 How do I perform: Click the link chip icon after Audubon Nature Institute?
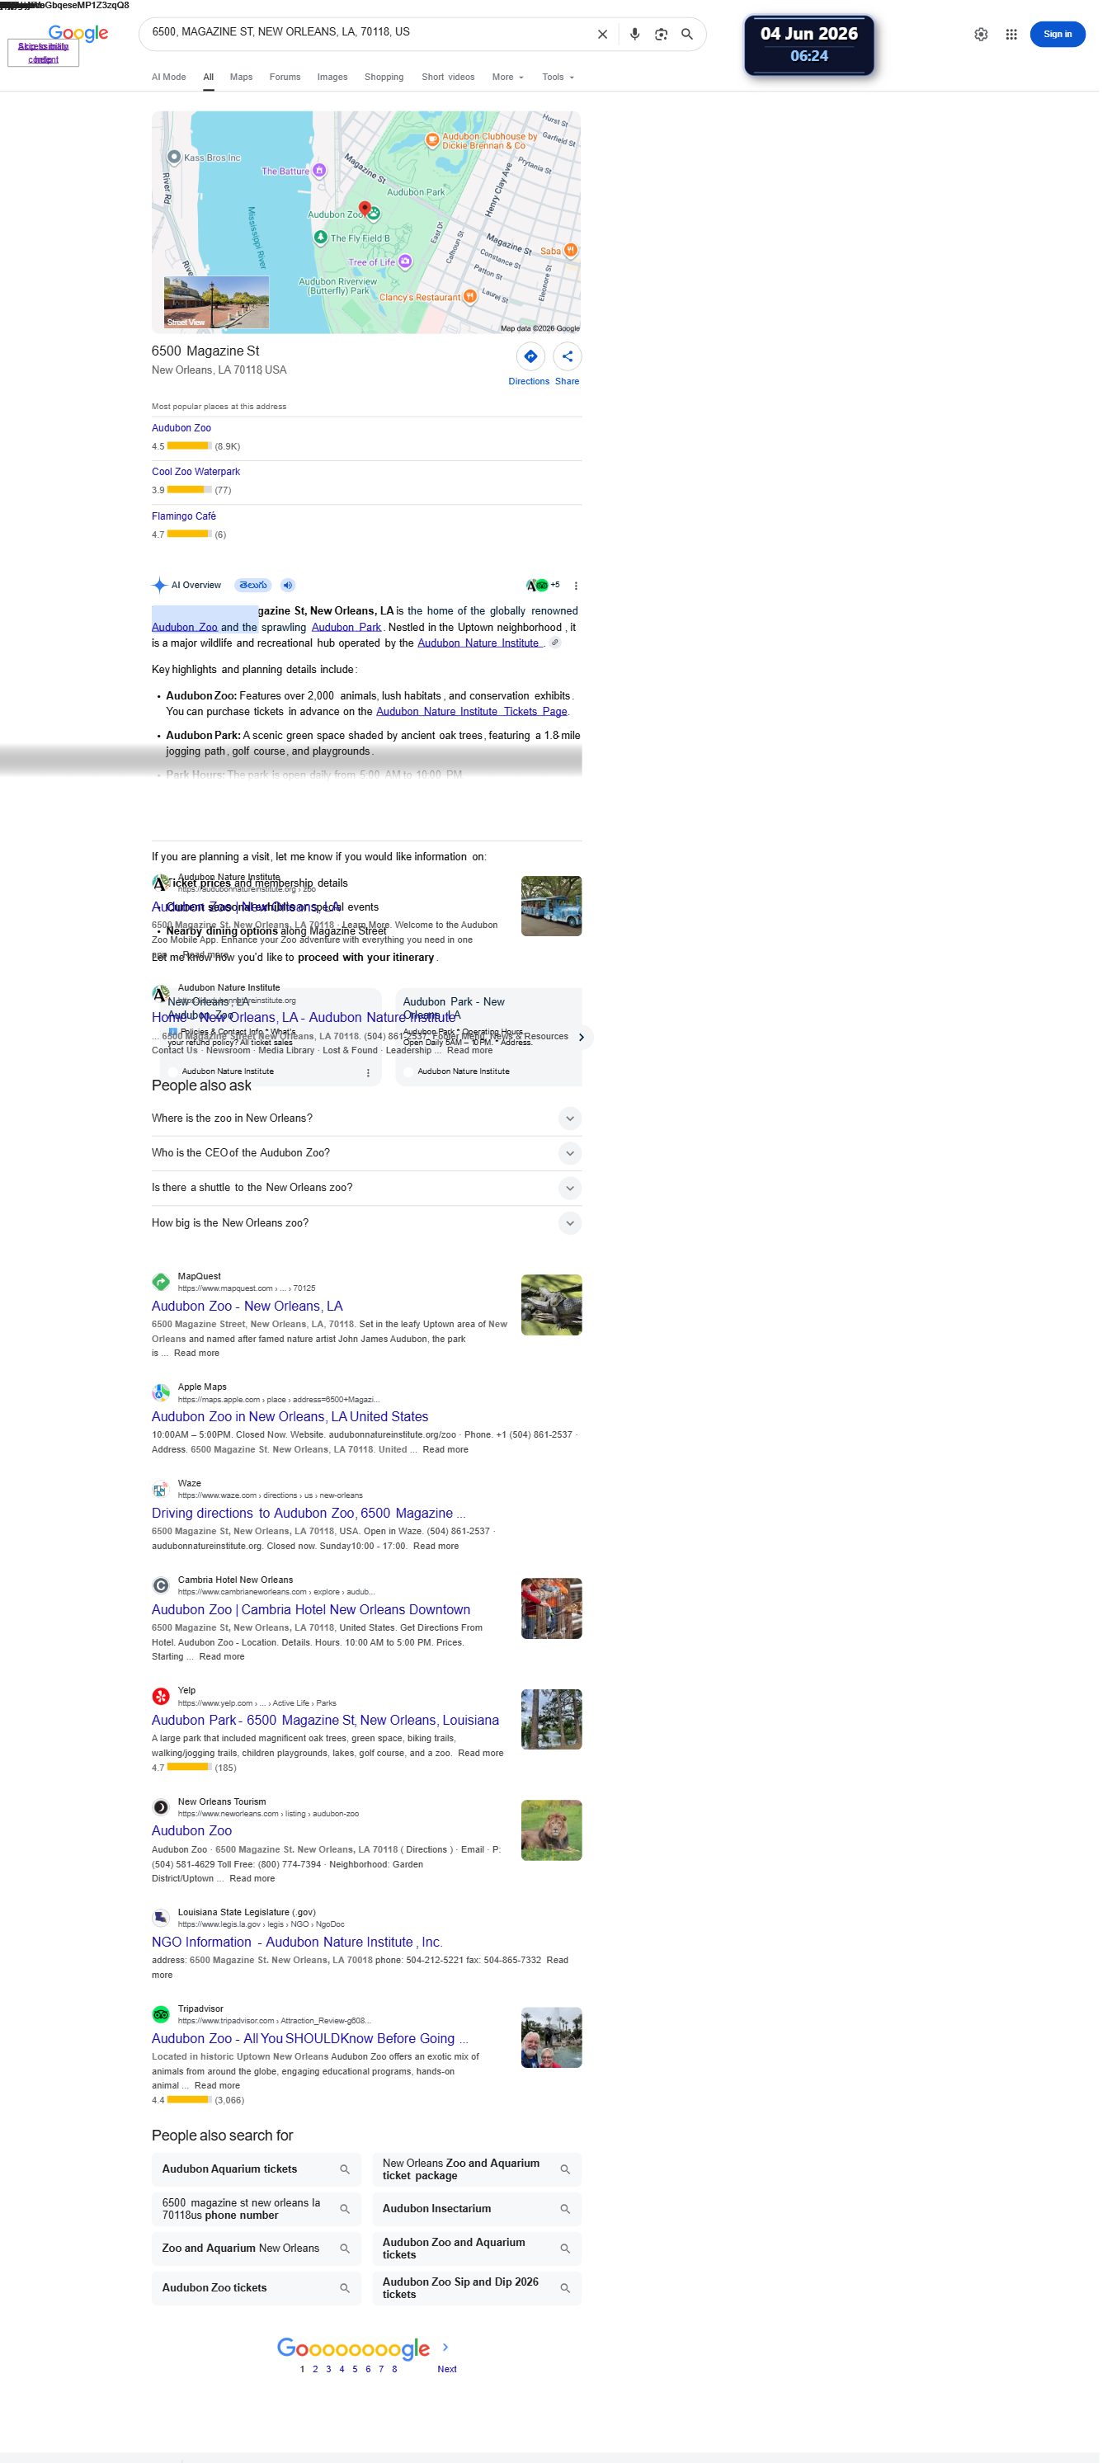click(x=561, y=650)
